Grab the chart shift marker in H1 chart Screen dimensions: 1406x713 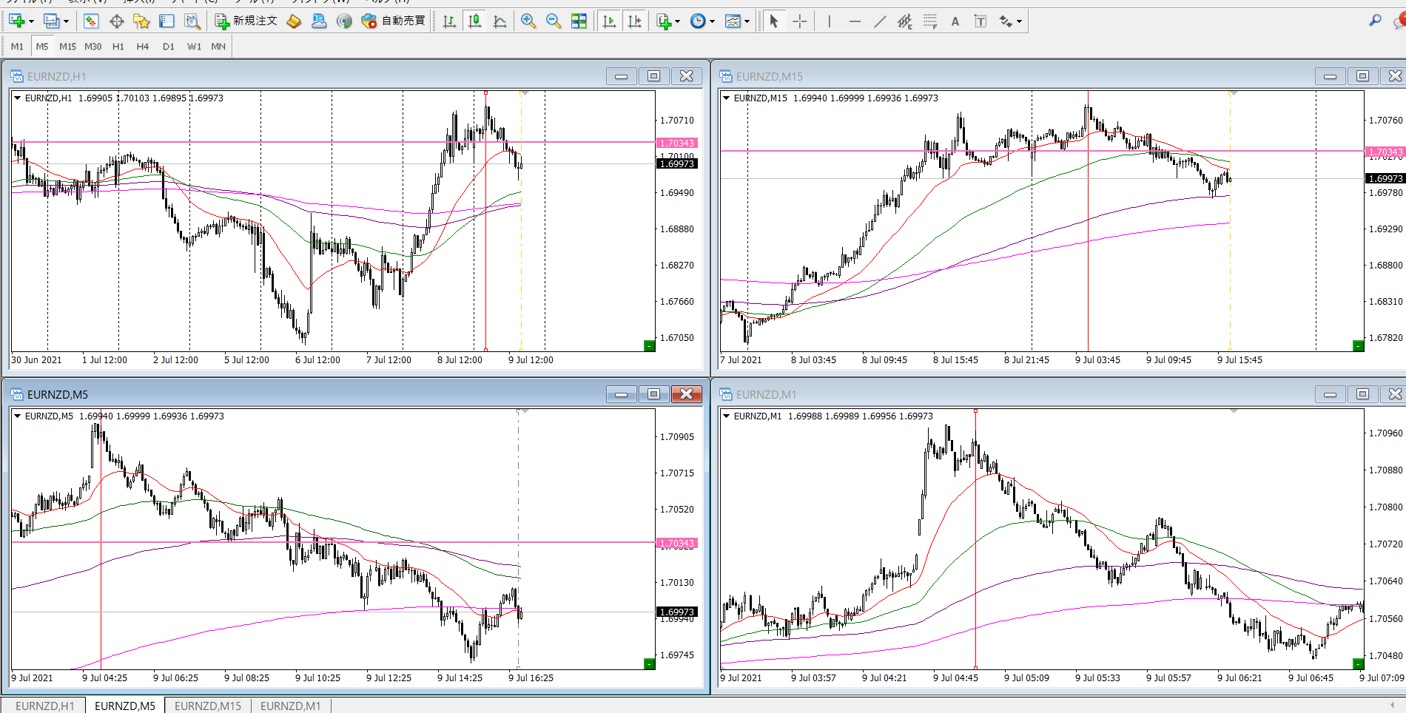point(524,93)
